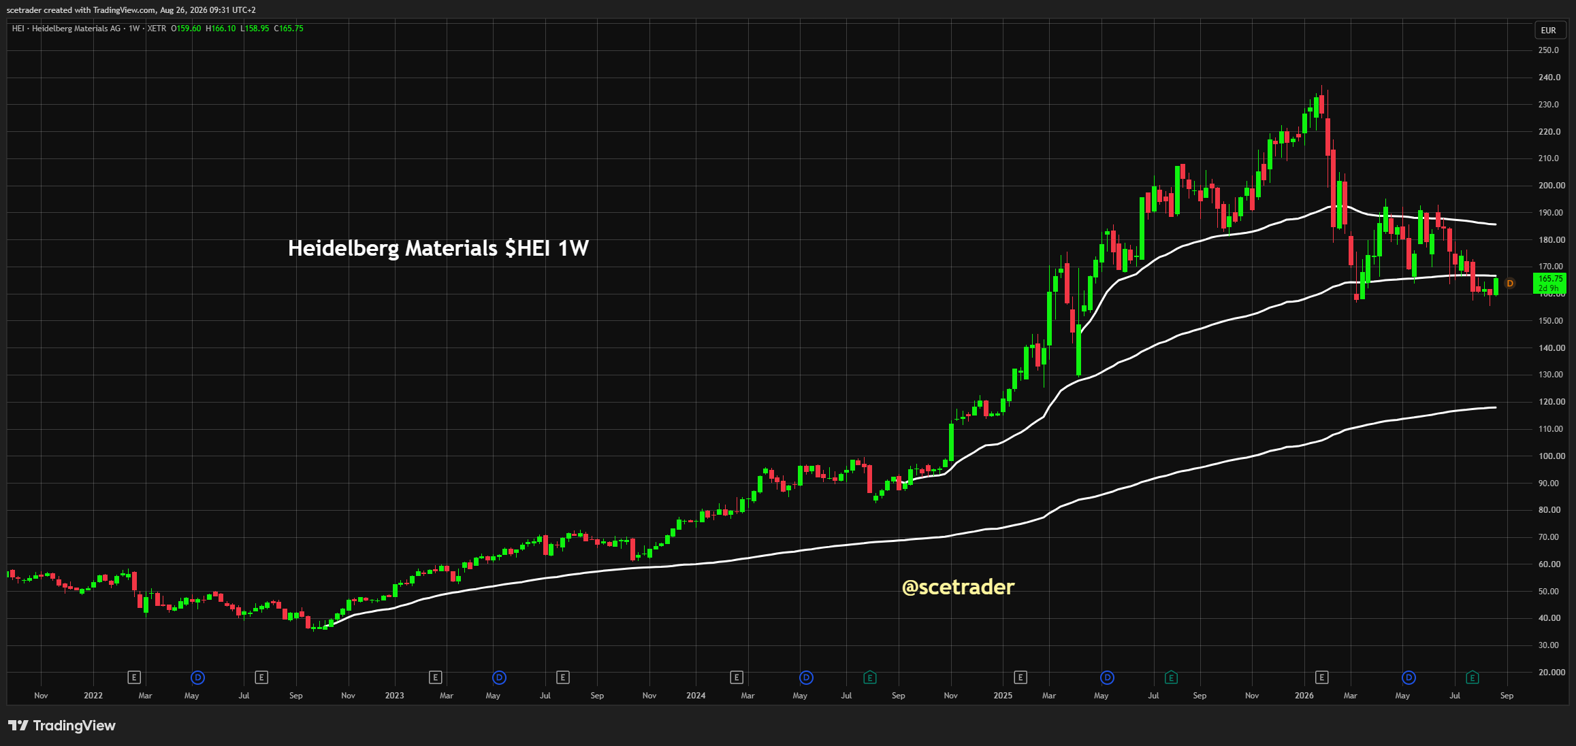Click the orange D marker beside the latest candle
Screen dimensions: 1576x746
(1510, 284)
